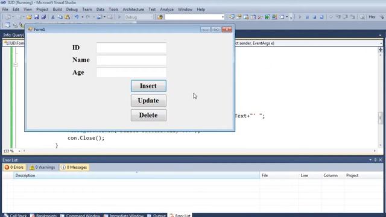Click the Paste icon in toolbar

[x=67, y=17]
